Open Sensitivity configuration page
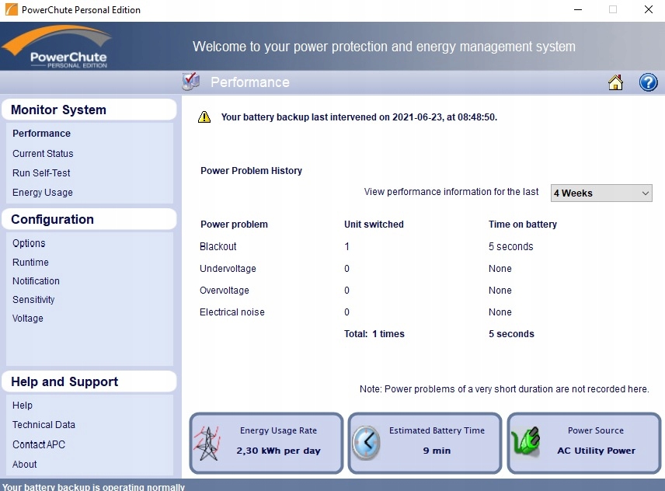Image resolution: width=665 pixels, height=491 pixels. click(x=33, y=300)
